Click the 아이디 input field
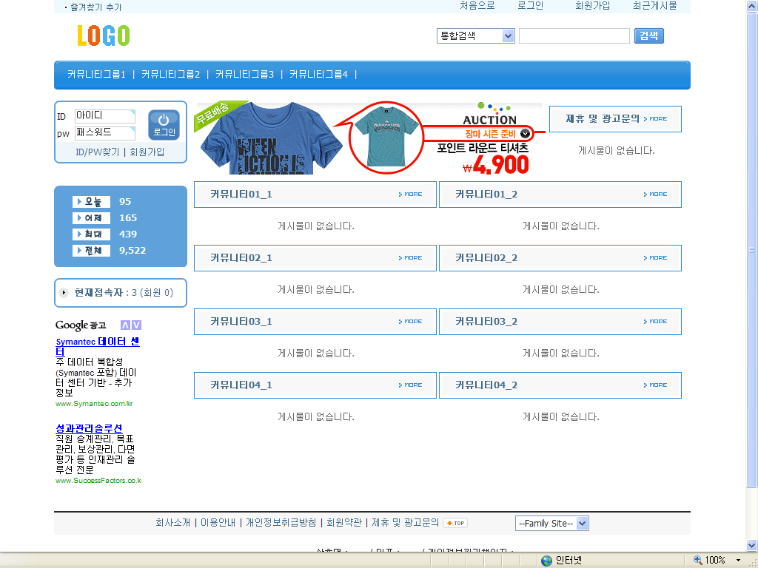 click(104, 116)
